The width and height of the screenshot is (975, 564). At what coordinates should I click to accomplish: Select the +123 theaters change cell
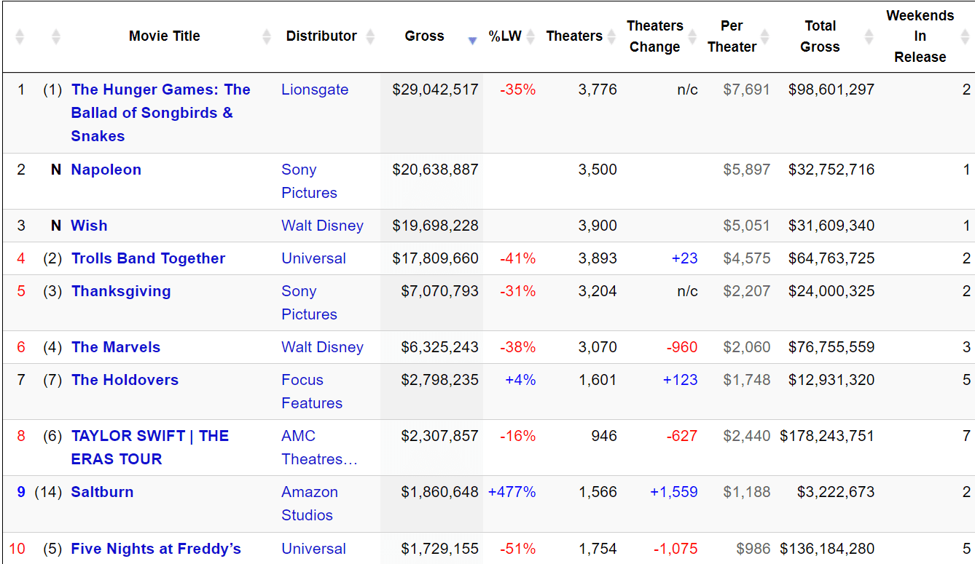point(681,380)
